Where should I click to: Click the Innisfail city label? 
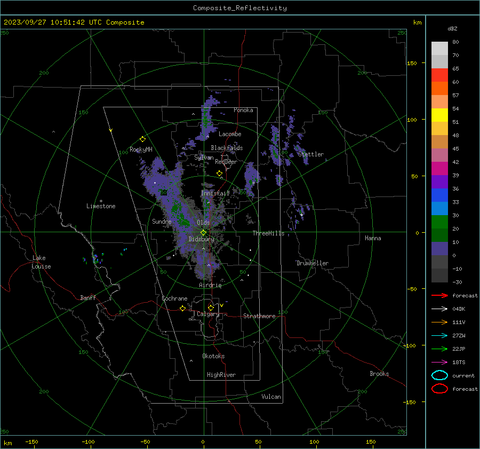point(215,193)
